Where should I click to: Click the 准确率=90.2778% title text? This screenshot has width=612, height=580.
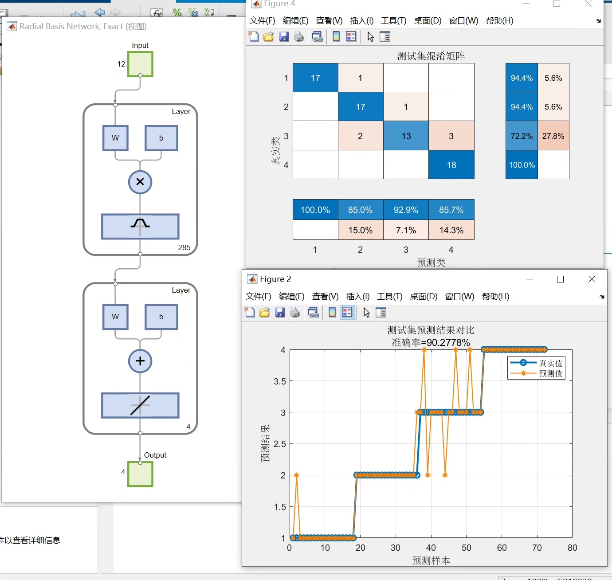coord(431,342)
